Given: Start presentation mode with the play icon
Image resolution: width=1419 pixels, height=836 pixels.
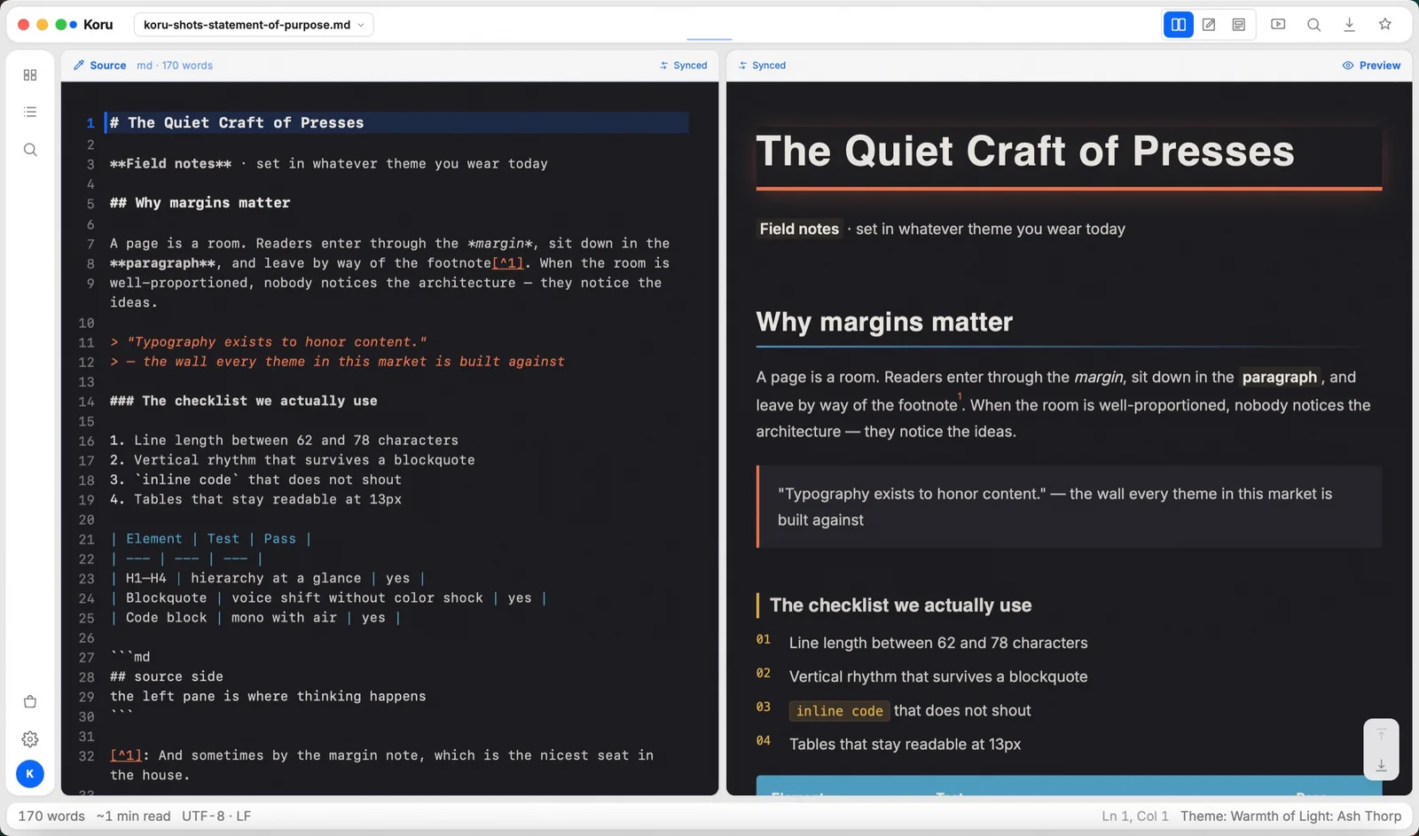Looking at the screenshot, I should tap(1278, 25).
